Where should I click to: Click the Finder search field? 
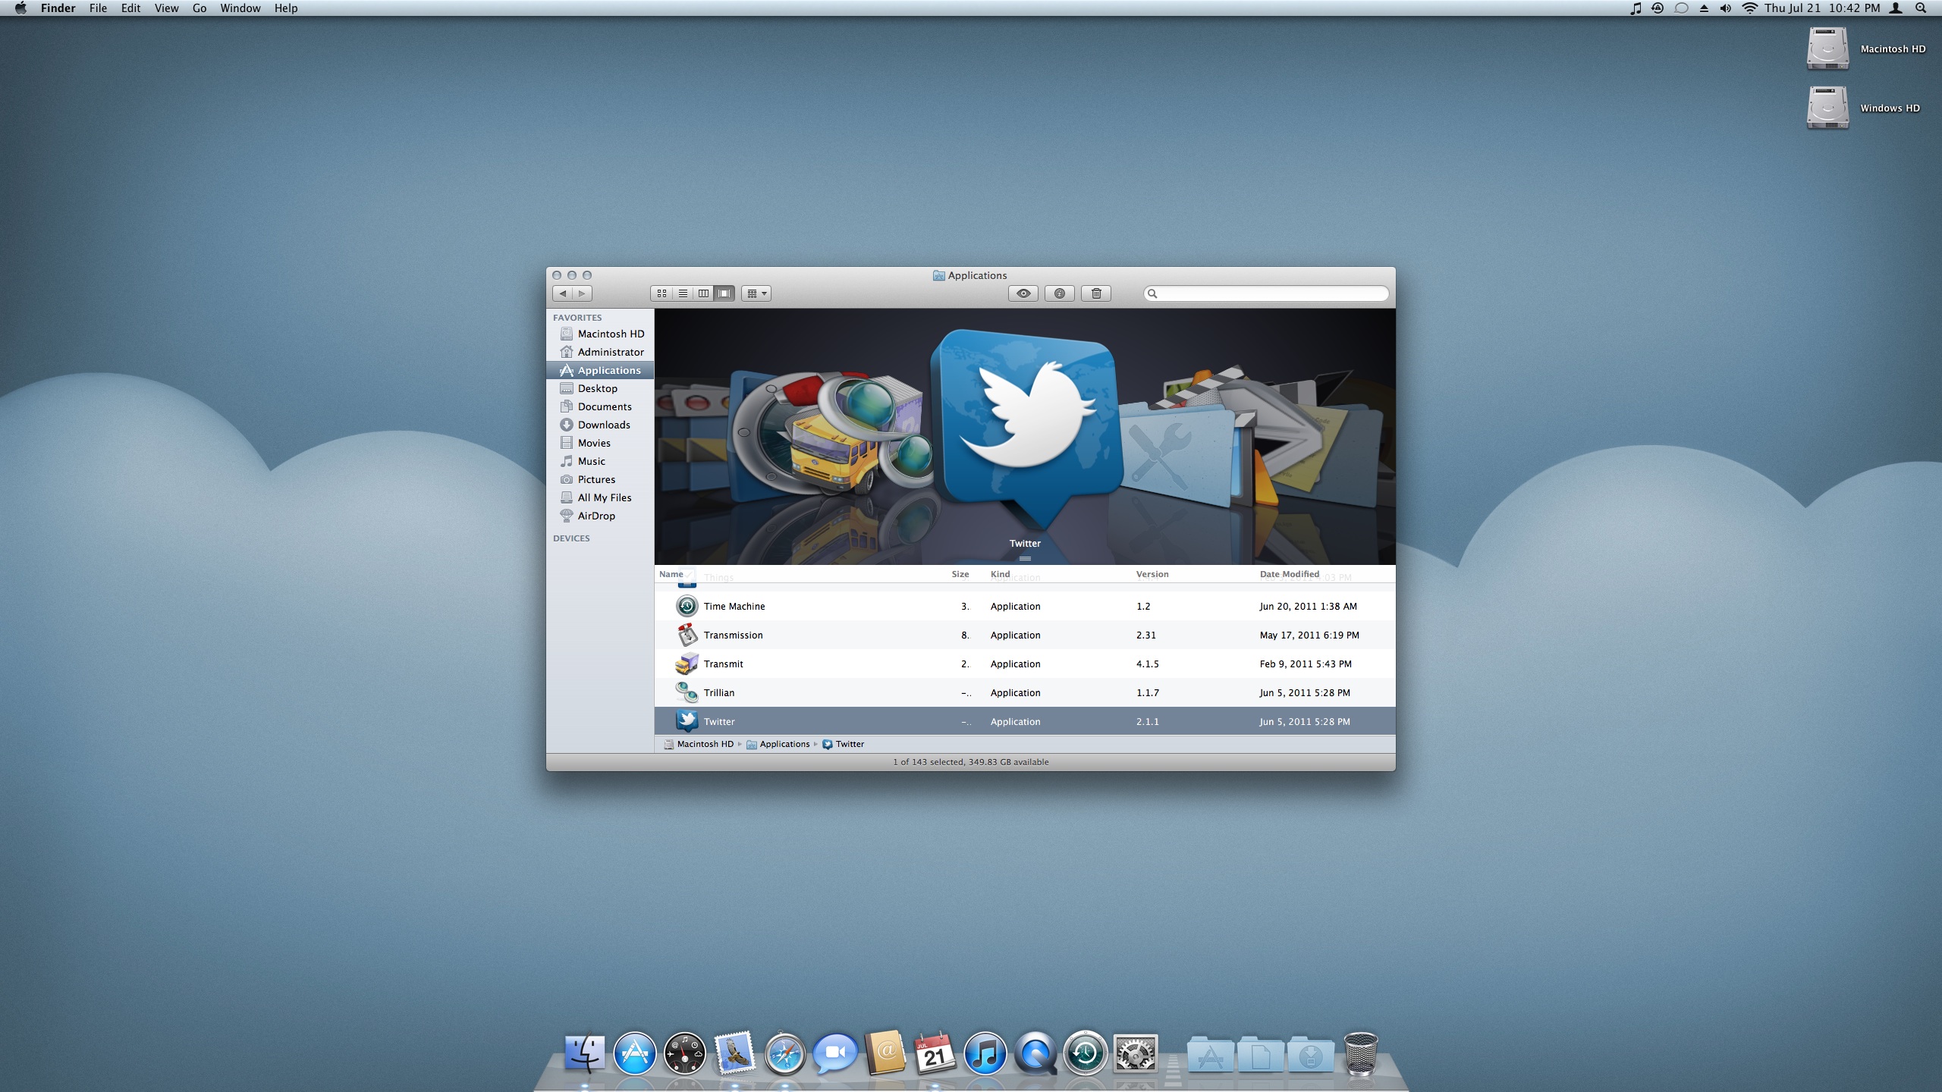click(x=1266, y=293)
